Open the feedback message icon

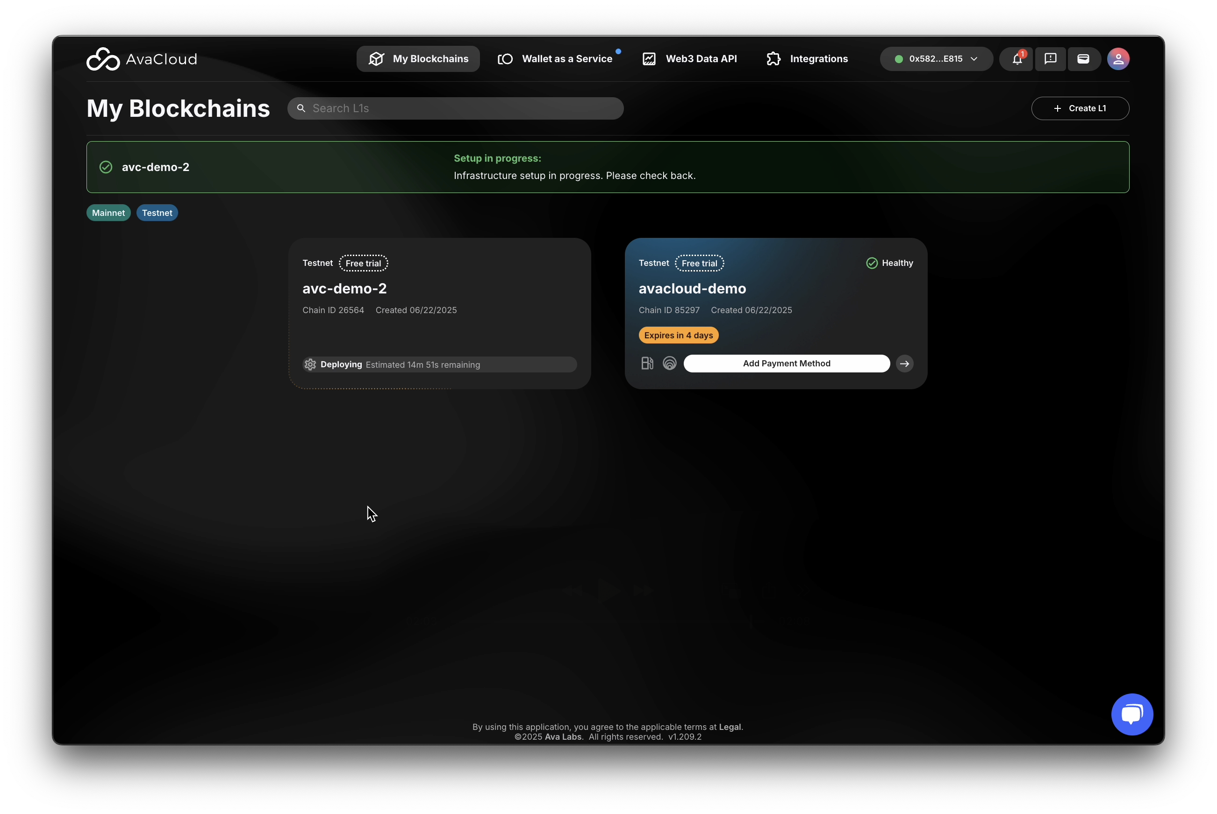[x=1050, y=59]
